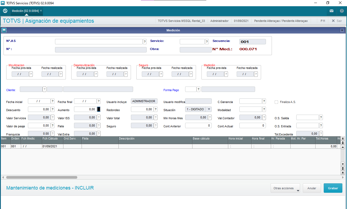This screenshot has height=209, width=347.
Task: Focus the Forma Pago code field
Action: (191, 89)
